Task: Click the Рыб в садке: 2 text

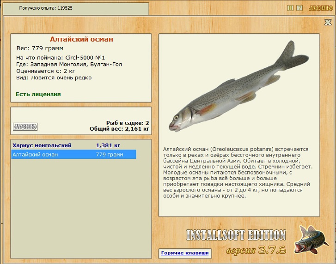Action: point(128,123)
